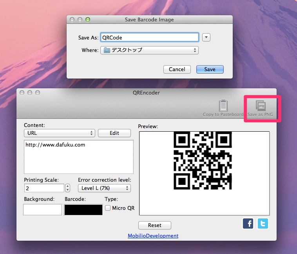Viewport: 297px width, 254px height.
Task: Pick the black Barcode color well
Action: [x=83, y=209]
